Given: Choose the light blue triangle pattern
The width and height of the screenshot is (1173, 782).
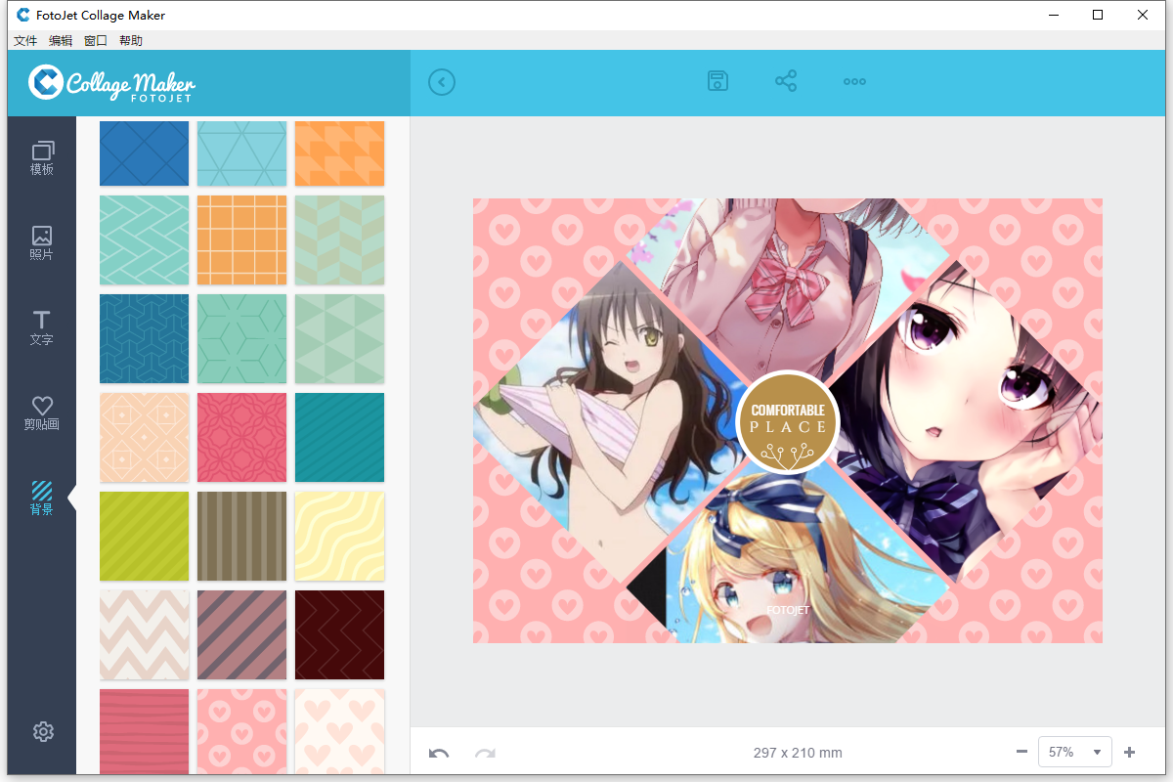Looking at the screenshot, I should (x=241, y=153).
